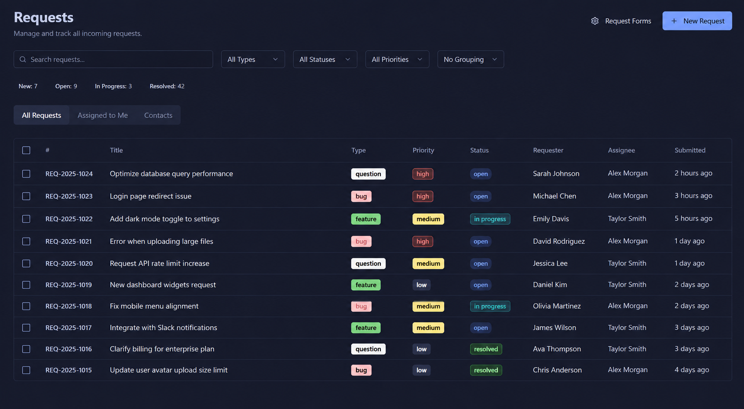Click the Status column header
The image size is (744, 409).
[x=479, y=150]
